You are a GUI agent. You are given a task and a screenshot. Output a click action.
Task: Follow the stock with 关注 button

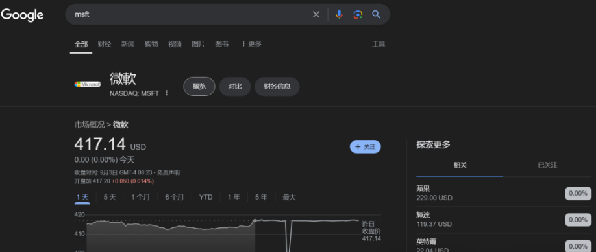click(366, 147)
